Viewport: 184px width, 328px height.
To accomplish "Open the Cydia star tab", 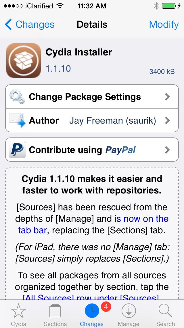I will [x=18, y=311].
